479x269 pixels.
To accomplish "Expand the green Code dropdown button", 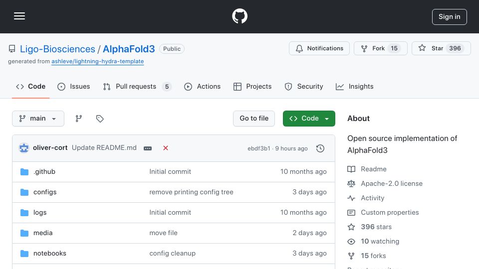I will [309, 119].
